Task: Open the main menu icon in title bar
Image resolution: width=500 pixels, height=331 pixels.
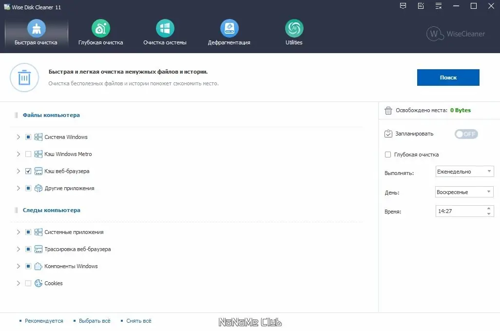Action: pos(438,6)
